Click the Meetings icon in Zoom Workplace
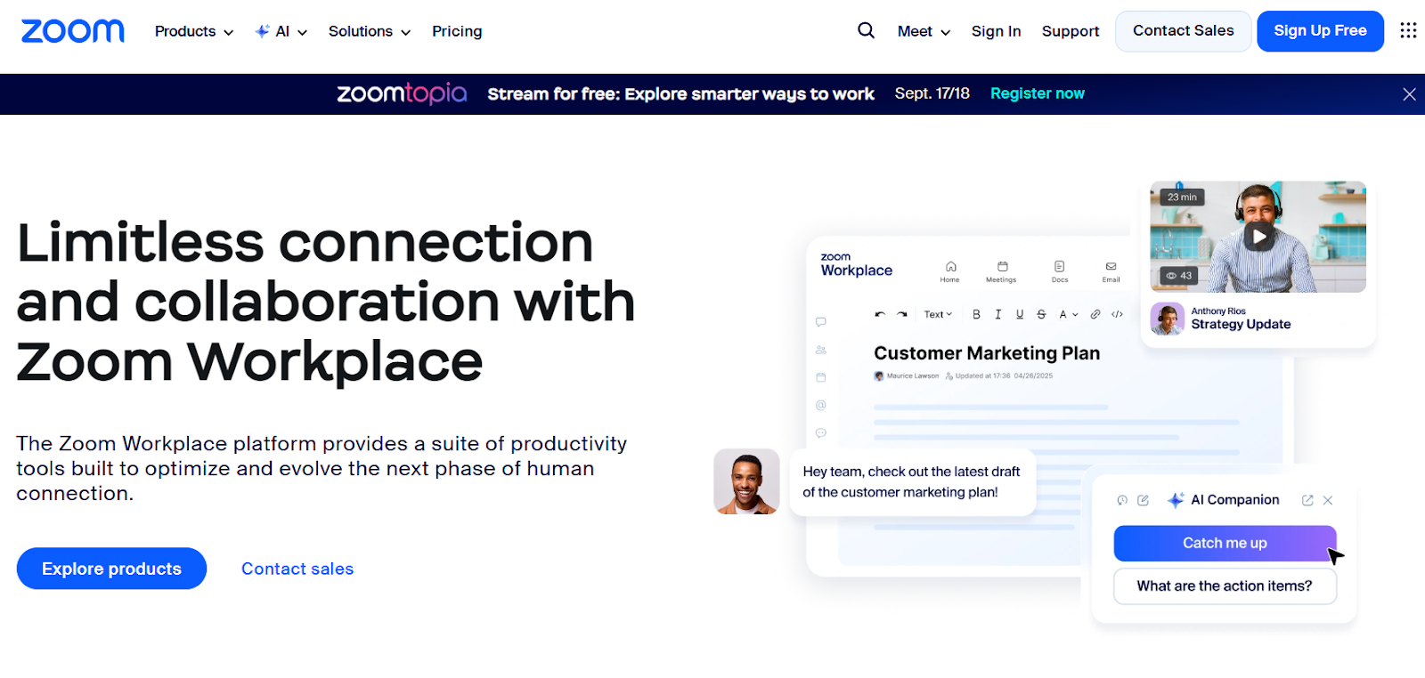Screen dimensions: 1425x678 pos(1001,271)
